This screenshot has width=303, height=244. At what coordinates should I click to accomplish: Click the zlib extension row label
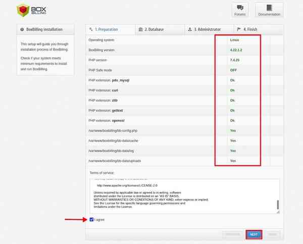103,101
